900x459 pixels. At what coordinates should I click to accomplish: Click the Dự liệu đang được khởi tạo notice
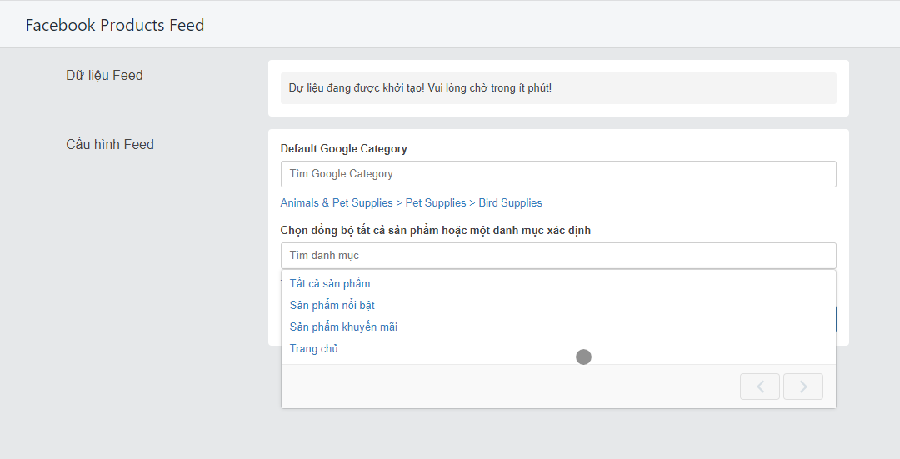tap(420, 87)
